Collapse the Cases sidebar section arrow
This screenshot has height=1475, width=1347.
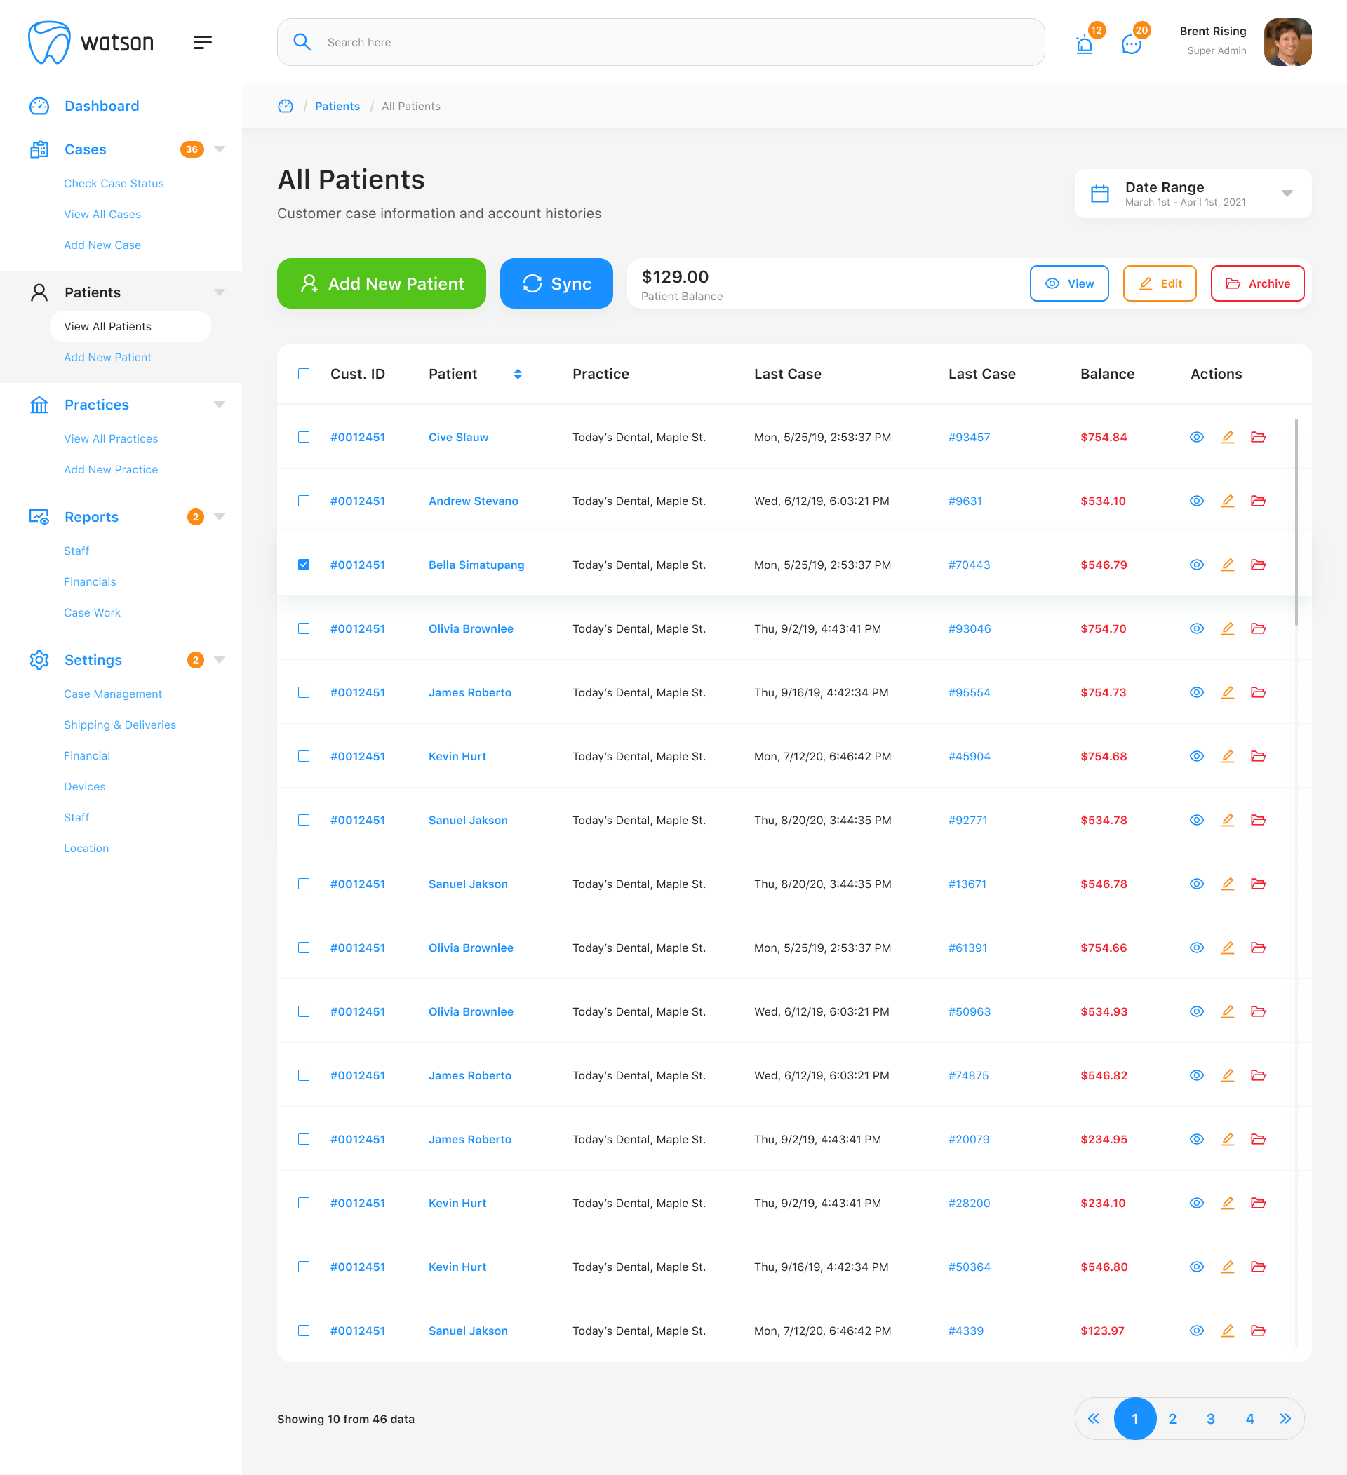[x=220, y=149]
